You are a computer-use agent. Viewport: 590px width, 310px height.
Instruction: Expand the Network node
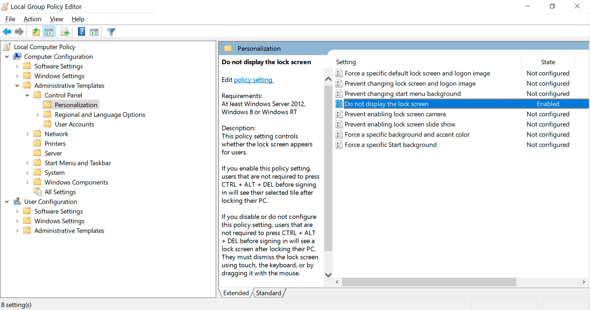[x=27, y=134]
